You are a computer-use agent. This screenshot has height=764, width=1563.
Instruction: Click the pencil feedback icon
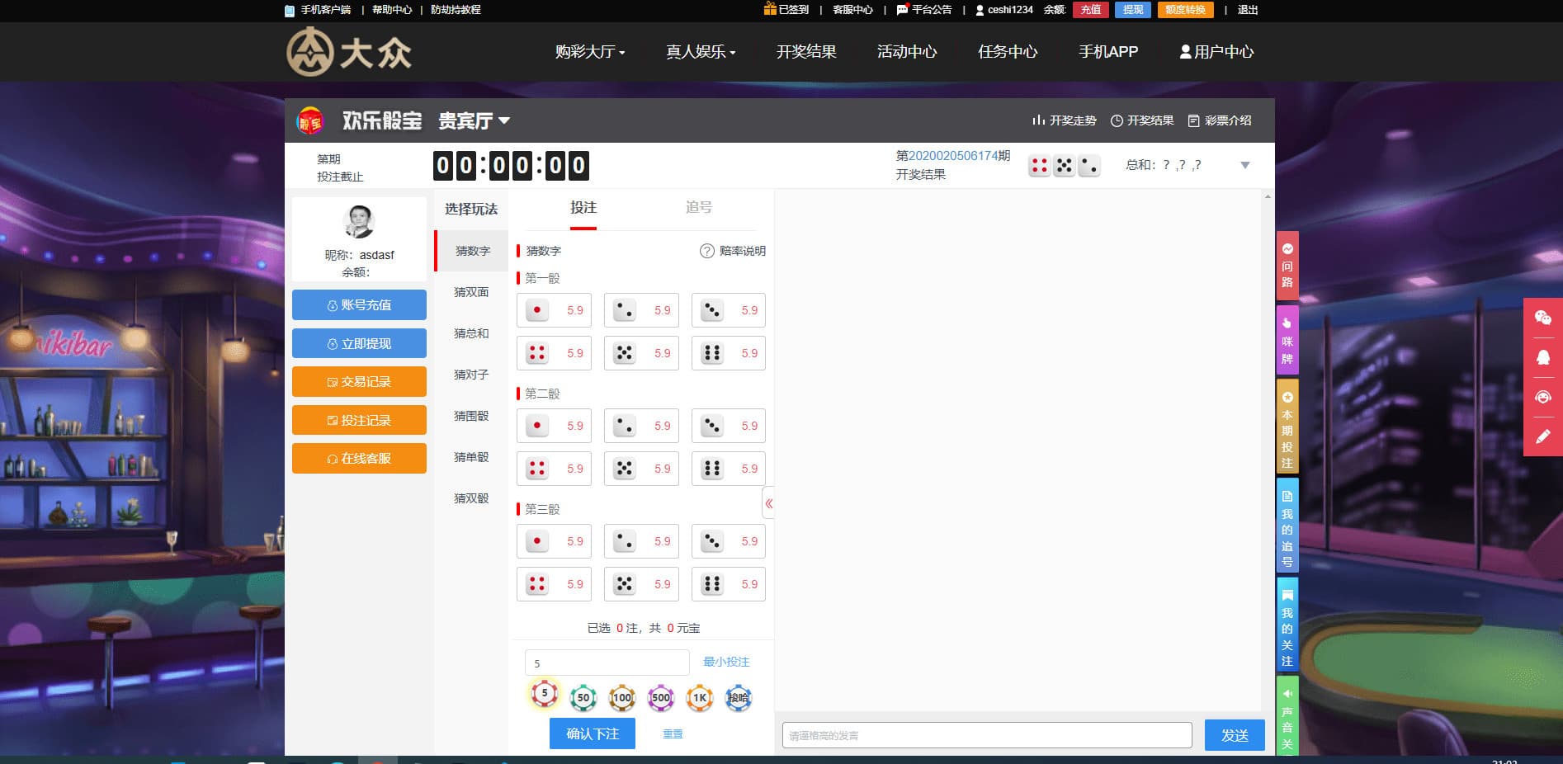click(x=1542, y=436)
